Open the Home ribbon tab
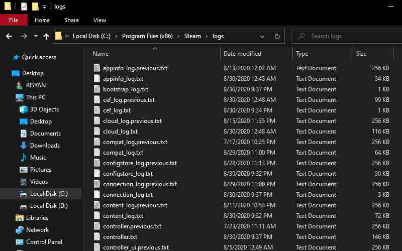The height and width of the screenshot is (251, 402). [42, 20]
